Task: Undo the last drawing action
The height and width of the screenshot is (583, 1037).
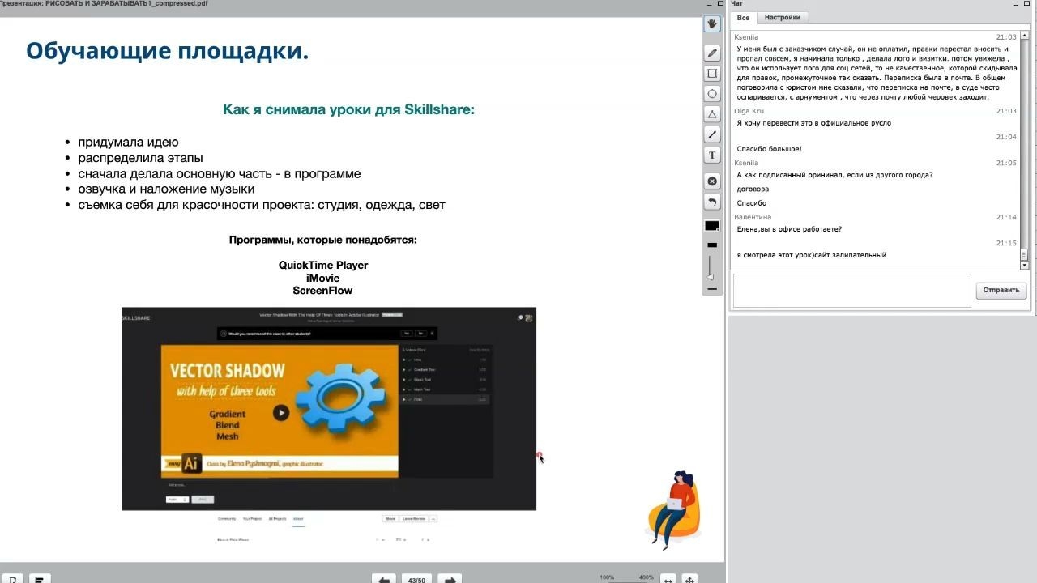Action: click(x=712, y=202)
